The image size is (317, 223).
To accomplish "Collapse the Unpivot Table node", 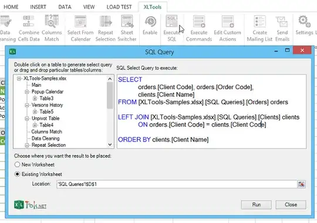I will [26, 119].
